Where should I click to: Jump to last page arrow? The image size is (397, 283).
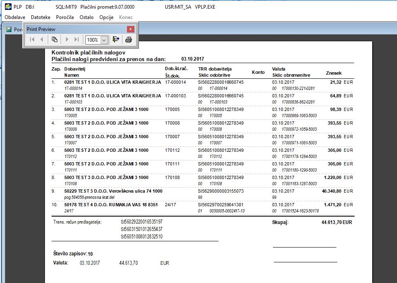tap(77, 40)
